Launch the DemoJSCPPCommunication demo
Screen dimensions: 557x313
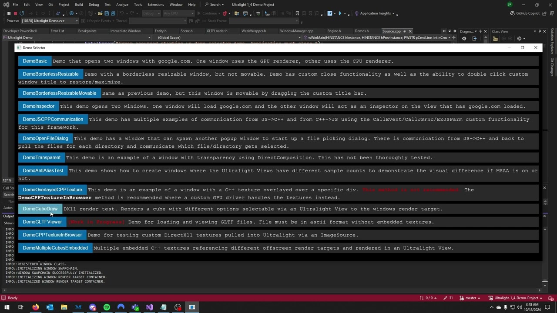pos(53,120)
